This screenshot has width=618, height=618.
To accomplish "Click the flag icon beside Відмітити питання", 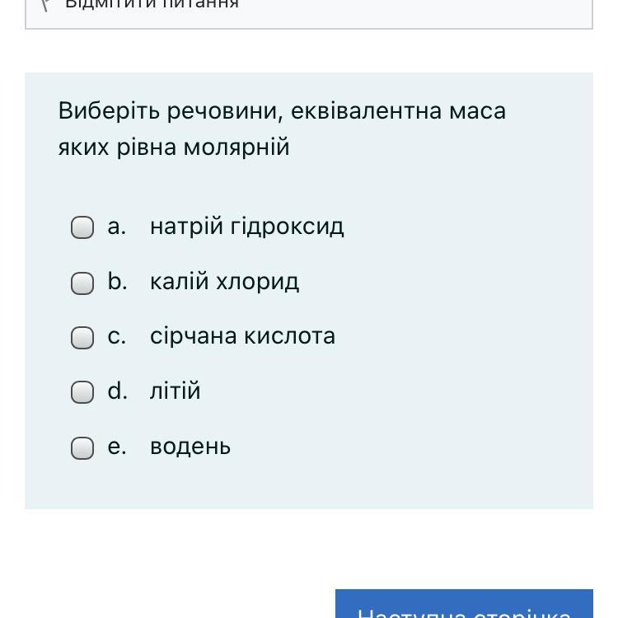I will tap(47, 4).
